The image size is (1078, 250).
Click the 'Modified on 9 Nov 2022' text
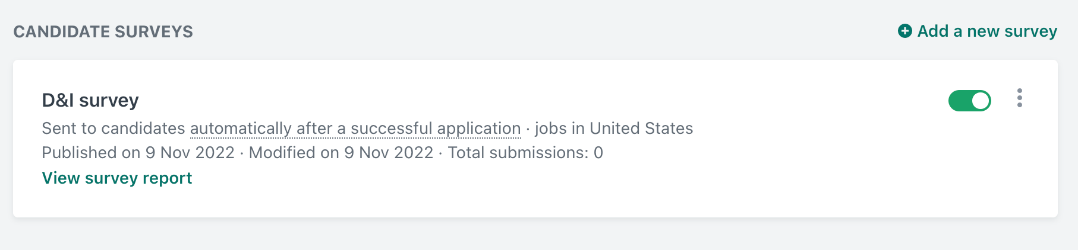tap(341, 153)
